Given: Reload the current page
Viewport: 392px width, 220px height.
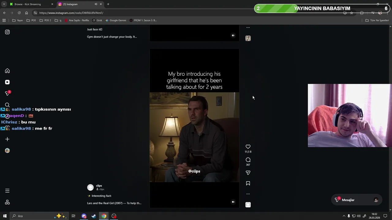Looking at the screenshot, I should 19,13.
